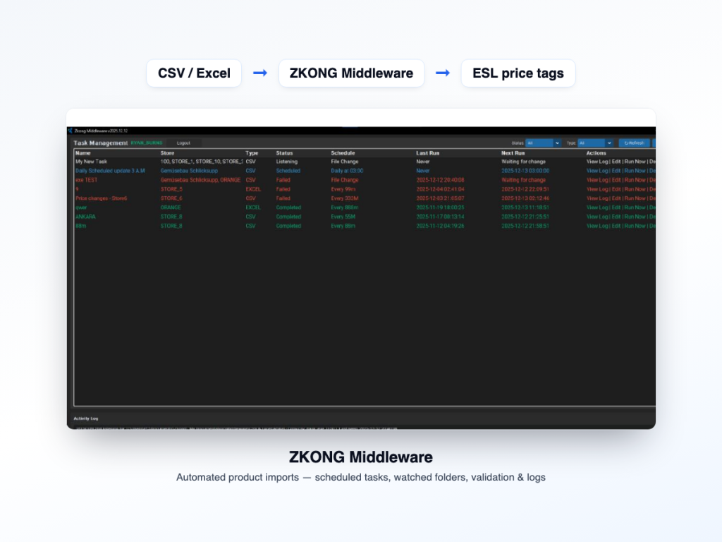Click Run Now for exe TEST task
This screenshot has height=542, width=722.
pos(635,180)
